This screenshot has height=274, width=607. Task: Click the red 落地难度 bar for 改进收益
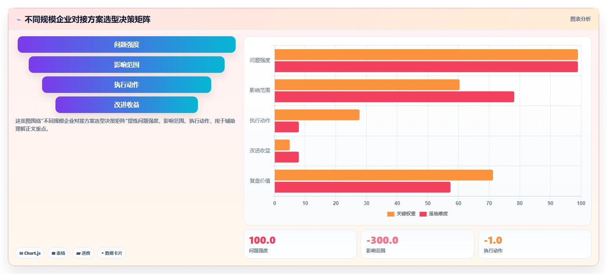[x=287, y=157]
